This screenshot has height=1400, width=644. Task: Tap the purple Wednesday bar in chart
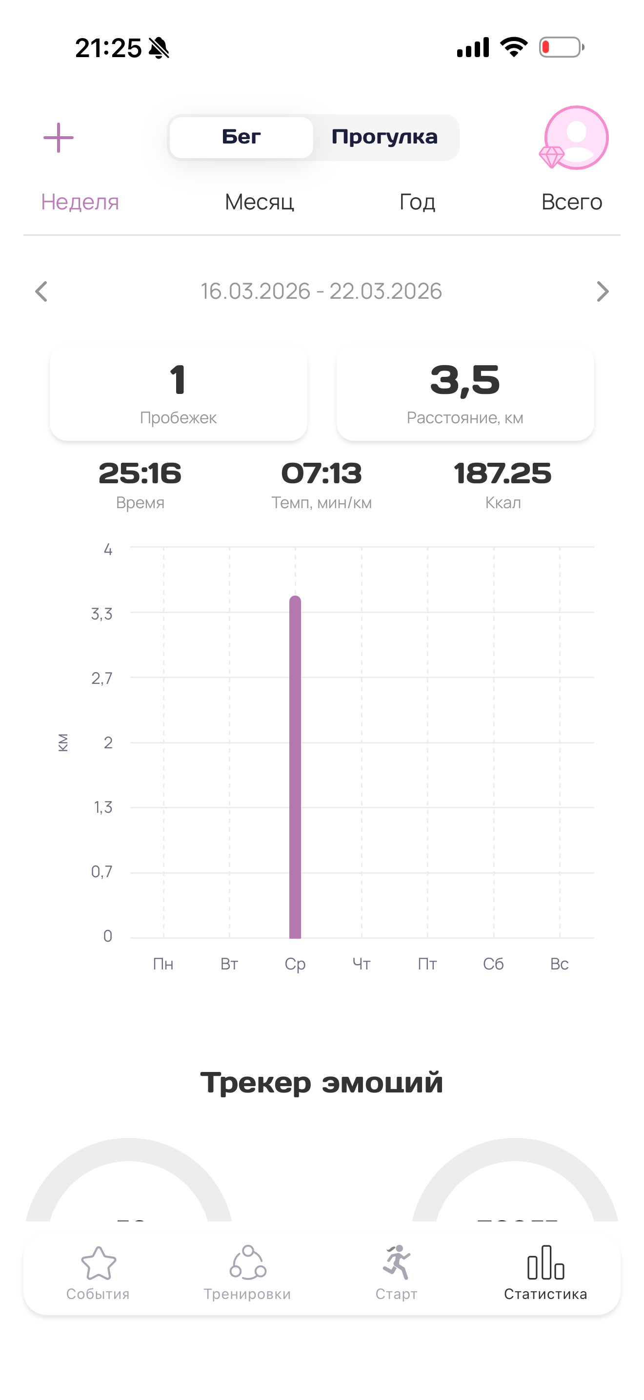295,767
